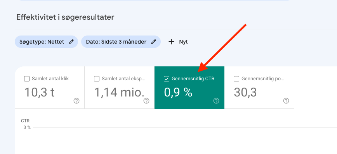Click pencil icon on Dato chip
The height and width of the screenshot is (154, 337).
point(153,42)
